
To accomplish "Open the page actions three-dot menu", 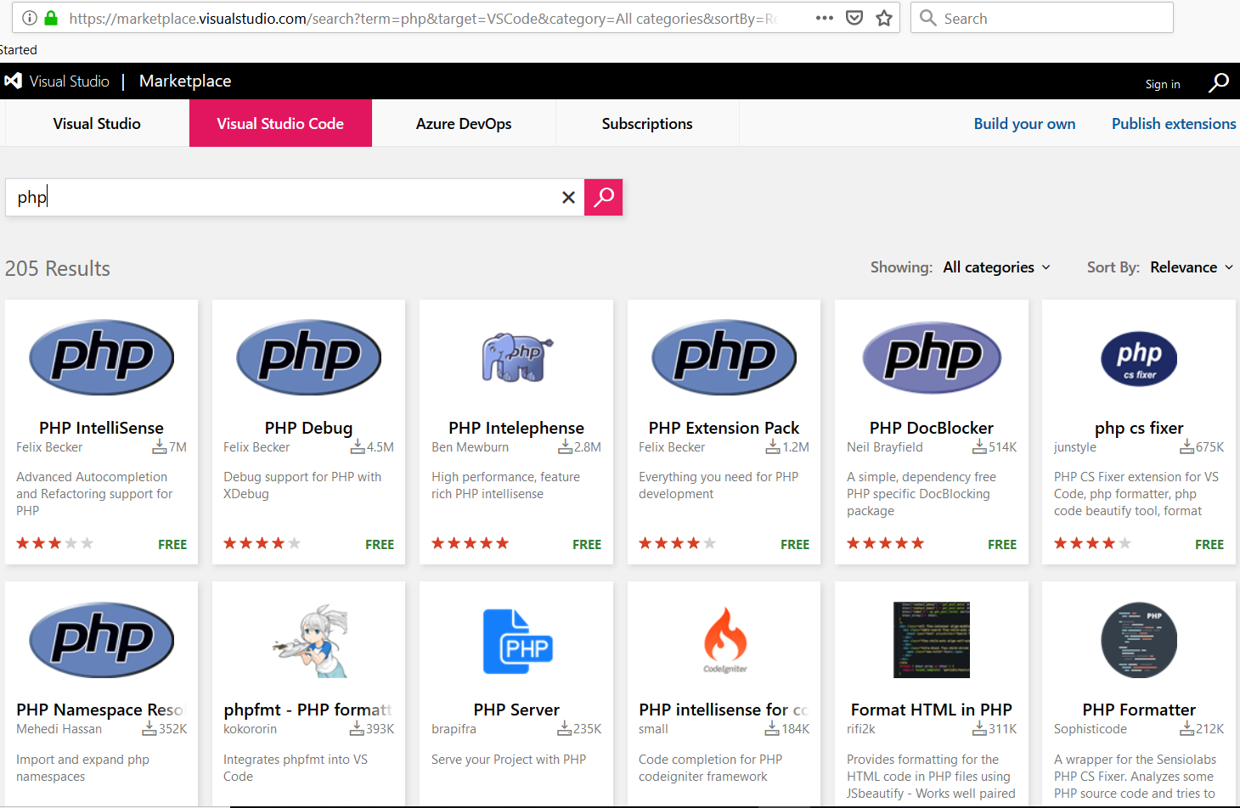I will click(824, 18).
